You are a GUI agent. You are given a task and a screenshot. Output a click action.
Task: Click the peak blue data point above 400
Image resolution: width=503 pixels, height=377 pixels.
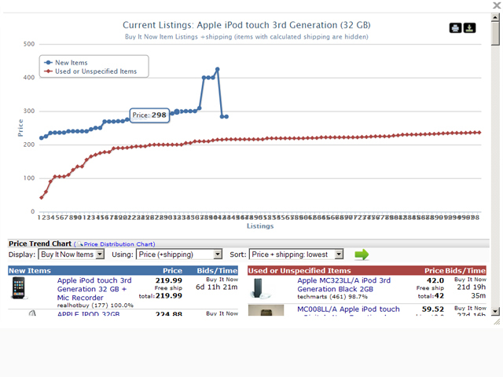218,69
